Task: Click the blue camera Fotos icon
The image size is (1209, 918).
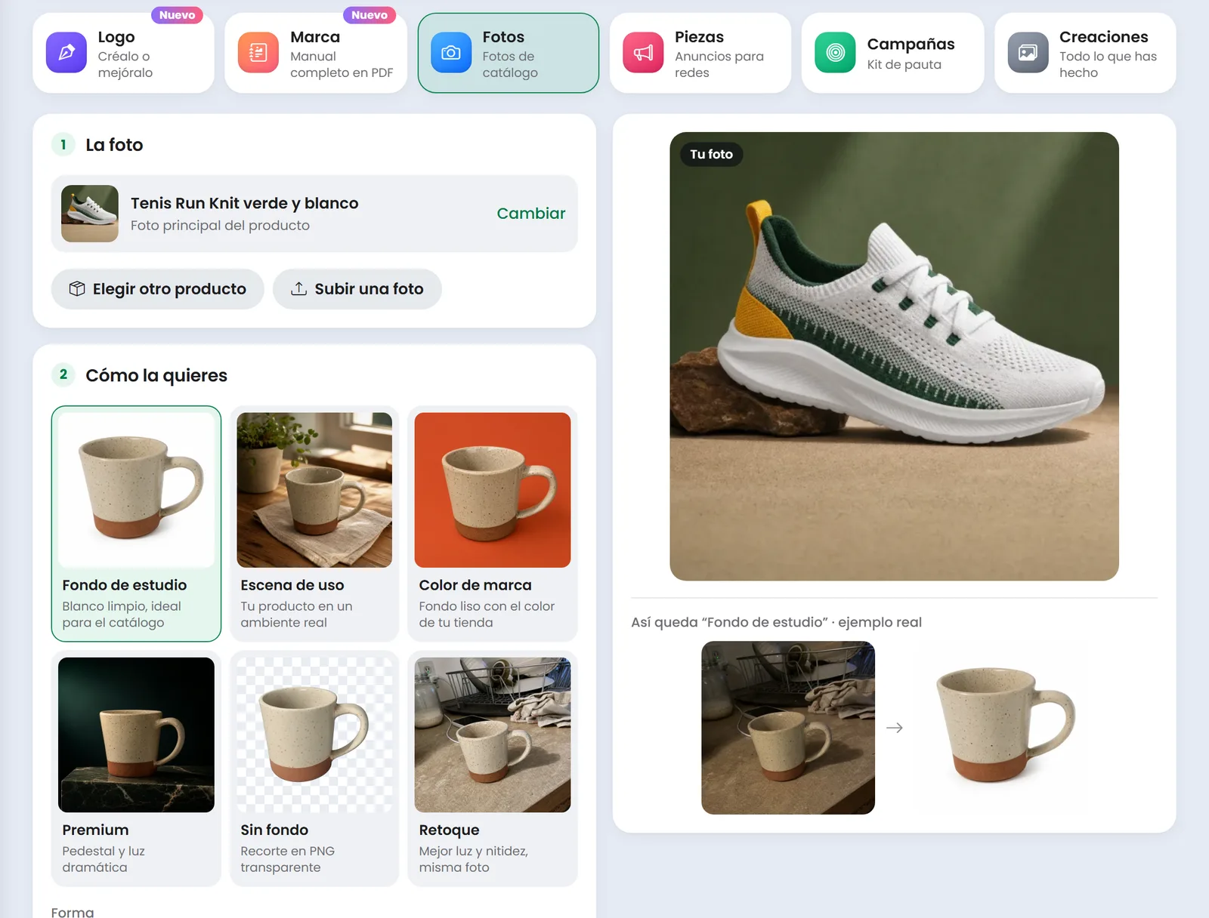Action: click(x=451, y=53)
